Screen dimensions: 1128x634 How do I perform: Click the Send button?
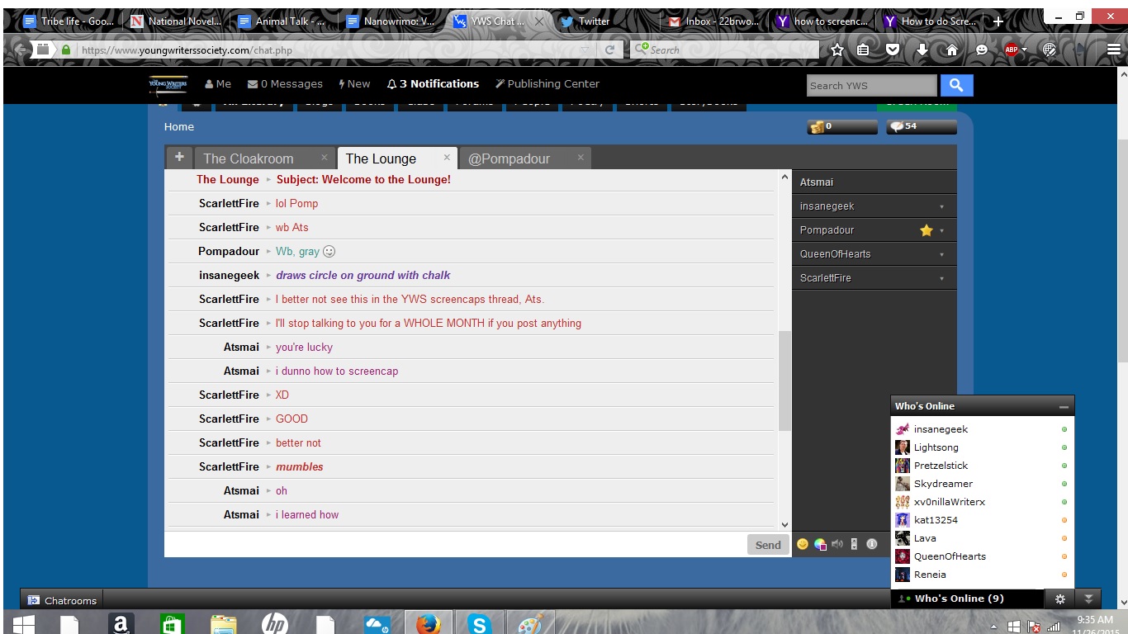[x=768, y=544]
